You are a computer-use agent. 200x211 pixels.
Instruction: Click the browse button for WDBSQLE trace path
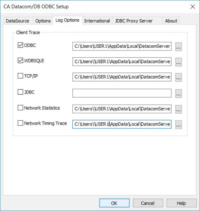click(x=178, y=62)
